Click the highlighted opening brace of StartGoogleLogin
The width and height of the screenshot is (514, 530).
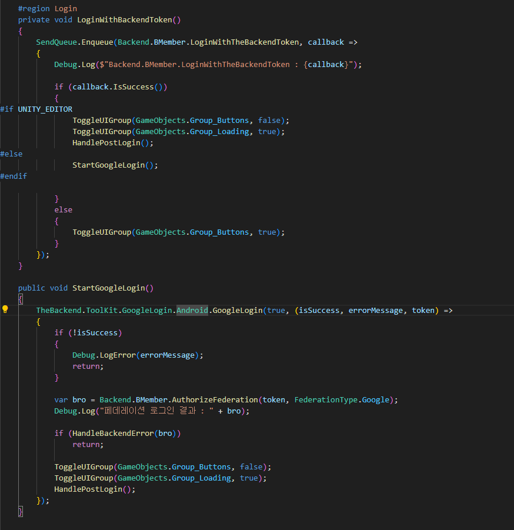click(x=20, y=299)
